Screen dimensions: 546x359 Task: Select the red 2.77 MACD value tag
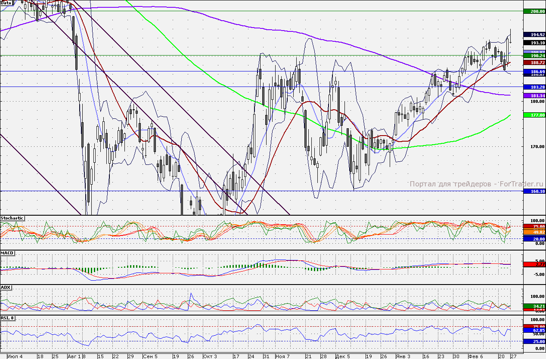(x=534, y=264)
